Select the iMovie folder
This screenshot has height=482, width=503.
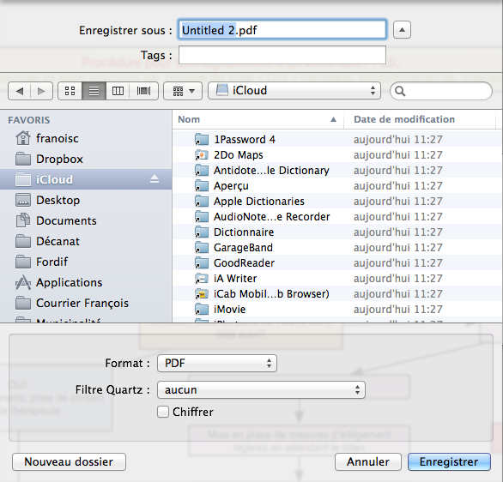[337, 310]
